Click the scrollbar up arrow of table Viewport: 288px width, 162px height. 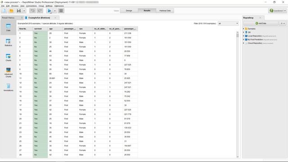click(x=238, y=32)
